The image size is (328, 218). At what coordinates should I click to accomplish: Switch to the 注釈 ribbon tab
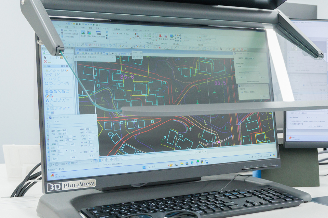67,27
